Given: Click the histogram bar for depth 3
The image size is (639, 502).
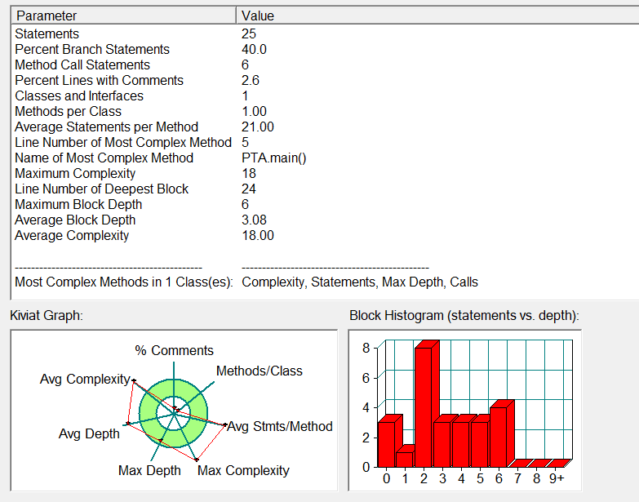Looking at the screenshot, I should 442,444.
